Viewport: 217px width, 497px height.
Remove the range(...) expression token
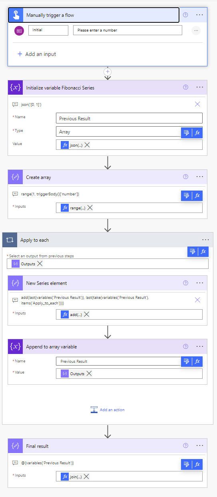pos(90,208)
